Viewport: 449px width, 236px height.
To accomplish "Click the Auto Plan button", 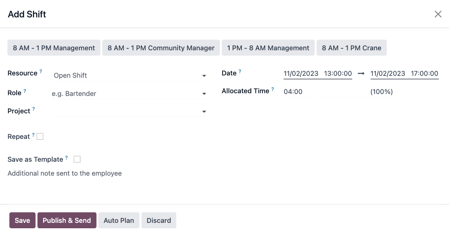I will coord(119,220).
